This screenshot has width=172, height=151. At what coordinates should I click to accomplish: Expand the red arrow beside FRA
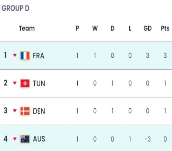[x=15, y=55]
